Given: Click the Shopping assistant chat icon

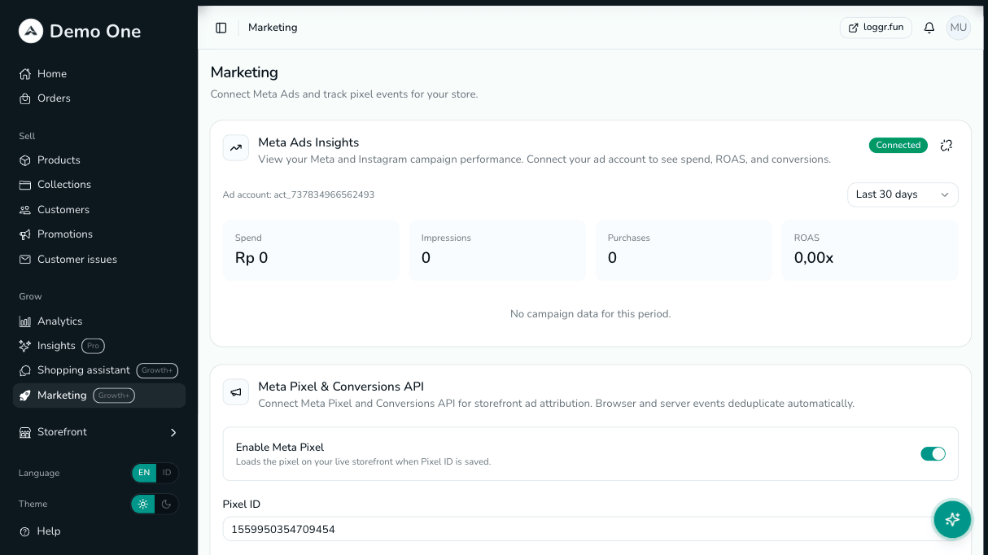Looking at the screenshot, I should tap(25, 370).
